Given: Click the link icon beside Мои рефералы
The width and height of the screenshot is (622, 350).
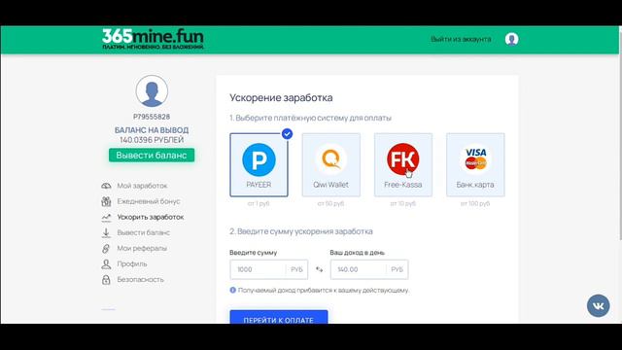Looking at the screenshot, I should point(106,249).
